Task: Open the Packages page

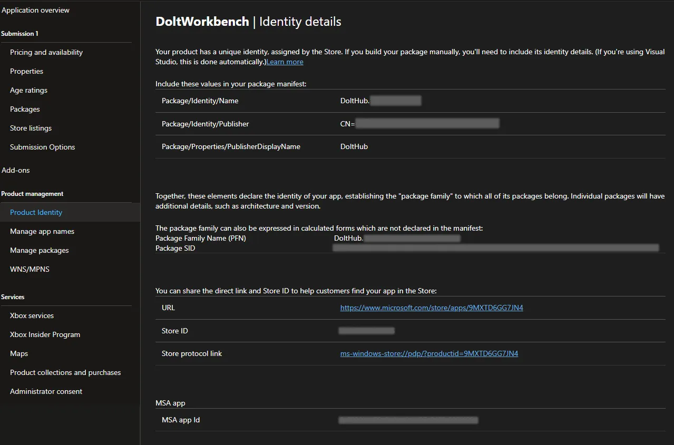Action: click(25, 109)
